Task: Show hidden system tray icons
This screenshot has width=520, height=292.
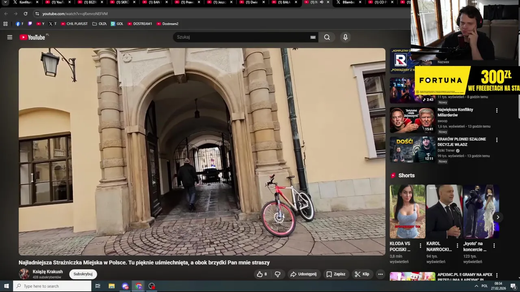Action: click(476, 286)
